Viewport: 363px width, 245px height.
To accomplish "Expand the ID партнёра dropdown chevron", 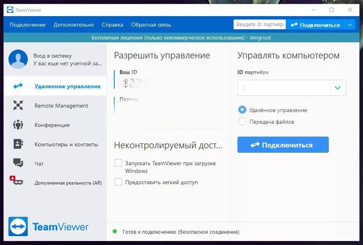I will (x=338, y=88).
